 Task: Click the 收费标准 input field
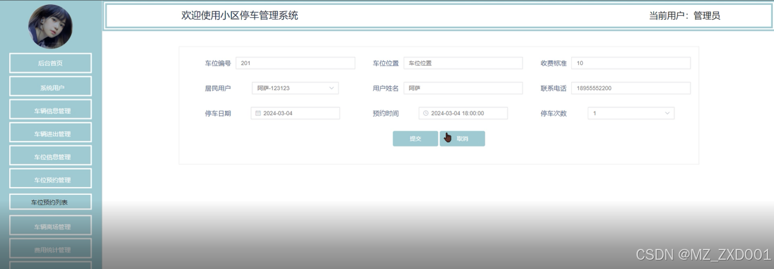[x=631, y=63]
